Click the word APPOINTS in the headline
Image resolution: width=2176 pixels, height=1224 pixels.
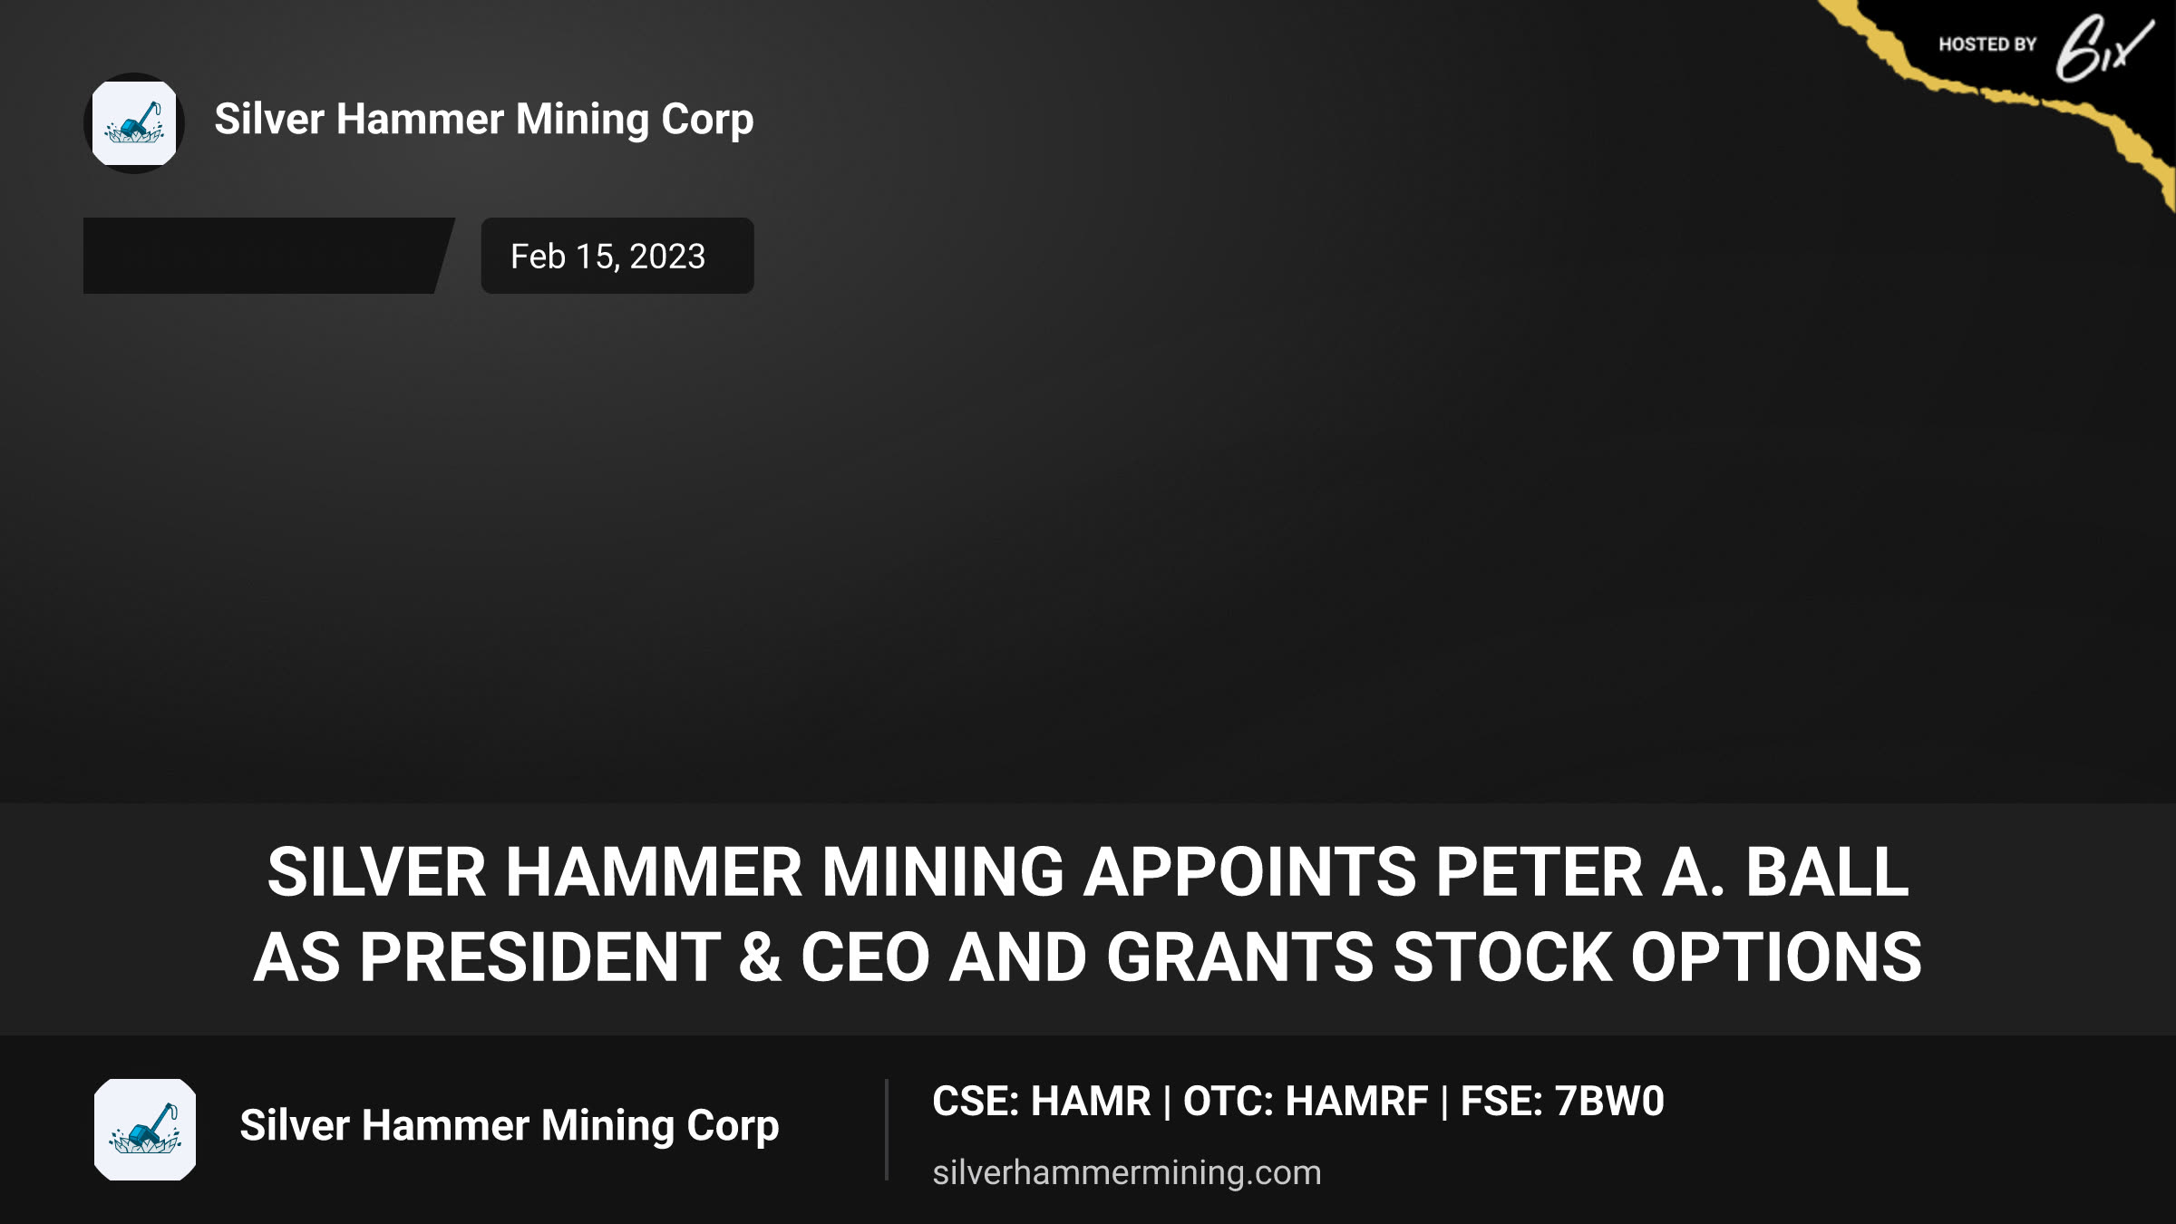point(1250,872)
